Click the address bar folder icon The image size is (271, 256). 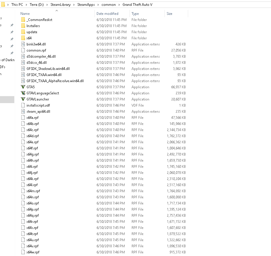(x=3, y=5)
